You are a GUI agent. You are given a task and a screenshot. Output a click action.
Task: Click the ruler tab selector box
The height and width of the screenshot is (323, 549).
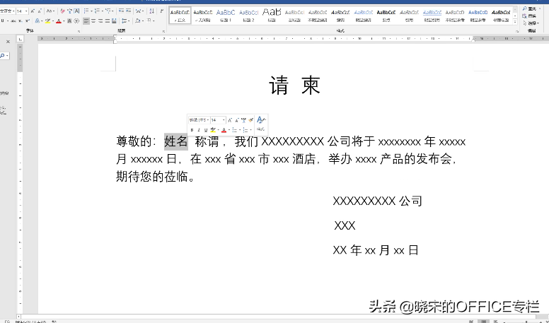point(21,39)
